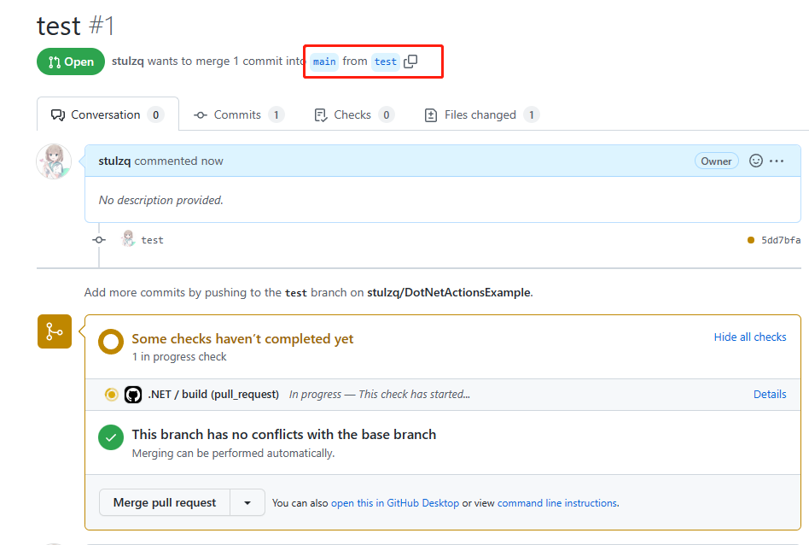The width and height of the screenshot is (809, 545).
Task: Click the main base branch label
Action: [x=324, y=62]
